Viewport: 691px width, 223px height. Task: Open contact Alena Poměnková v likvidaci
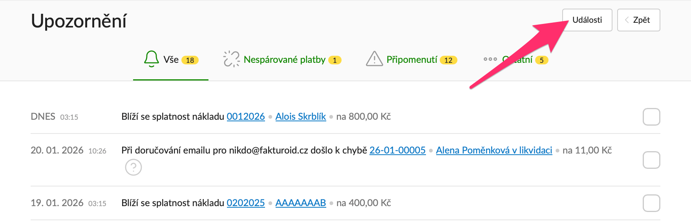click(x=494, y=150)
